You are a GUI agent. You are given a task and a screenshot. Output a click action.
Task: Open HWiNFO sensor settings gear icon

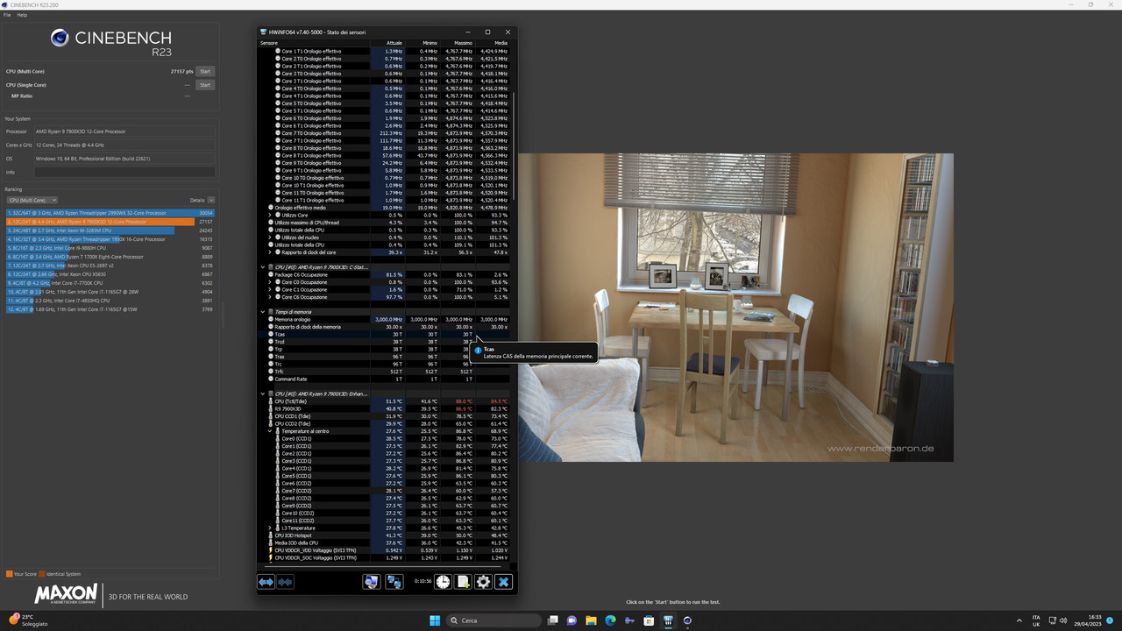click(483, 582)
